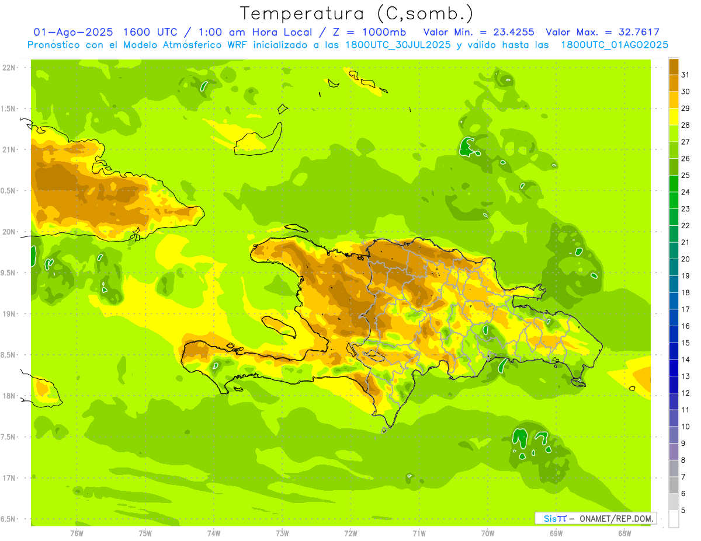The width and height of the screenshot is (701, 541).
Task: Click the blue legend swatch between 16 and 17
Action: [x=674, y=317]
